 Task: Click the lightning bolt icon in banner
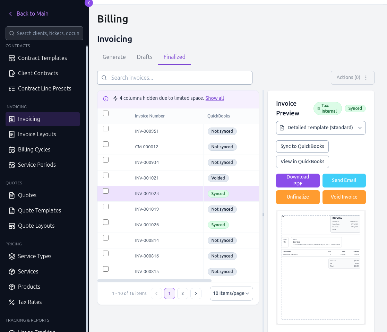(115, 98)
